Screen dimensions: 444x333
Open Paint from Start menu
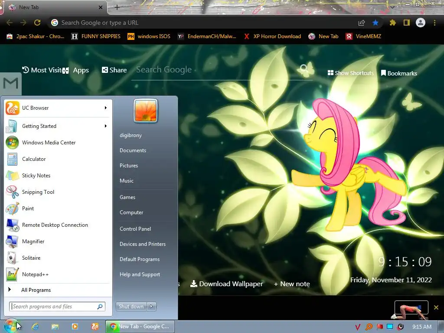(58, 209)
